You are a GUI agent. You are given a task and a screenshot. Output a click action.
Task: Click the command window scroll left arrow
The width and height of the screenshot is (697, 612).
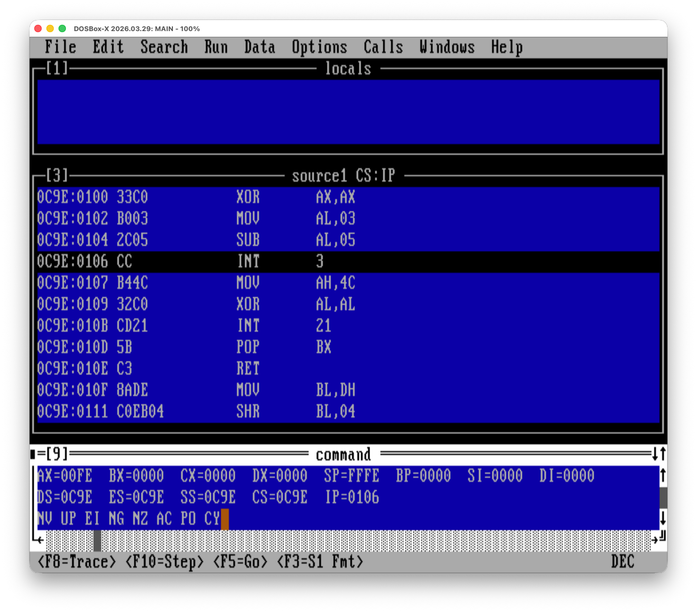click(41, 539)
